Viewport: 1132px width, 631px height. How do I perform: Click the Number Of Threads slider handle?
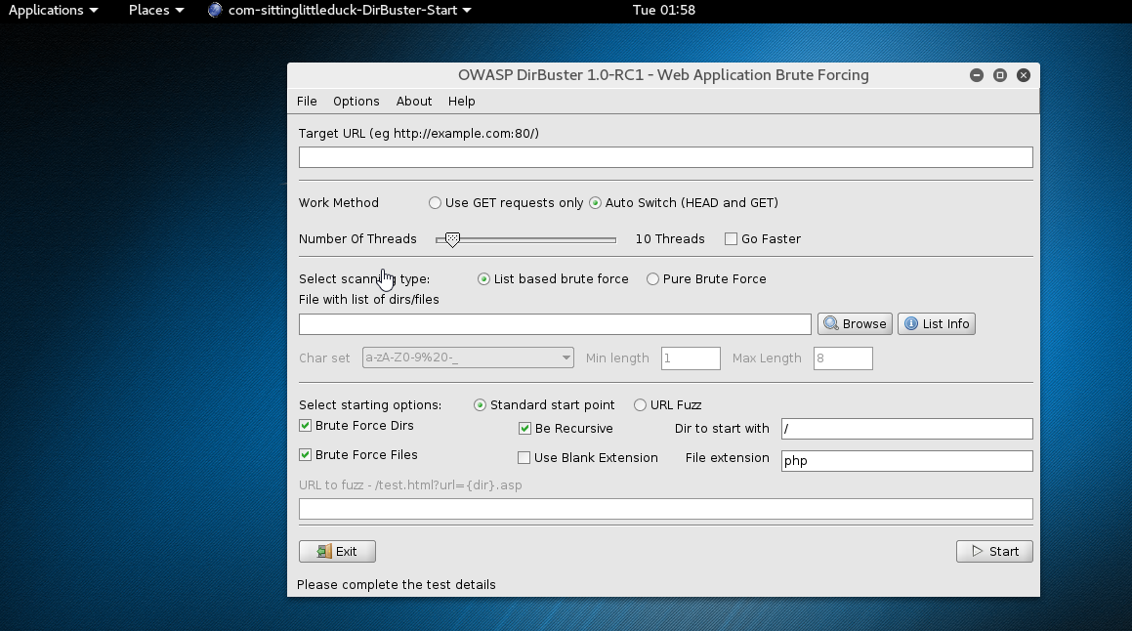pyautogui.click(x=452, y=239)
